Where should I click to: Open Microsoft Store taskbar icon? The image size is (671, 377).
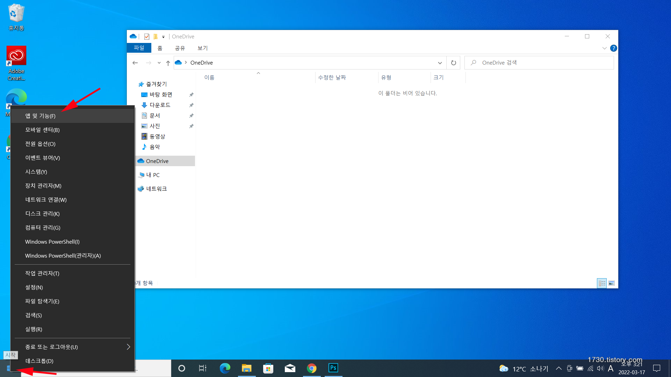(268, 368)
